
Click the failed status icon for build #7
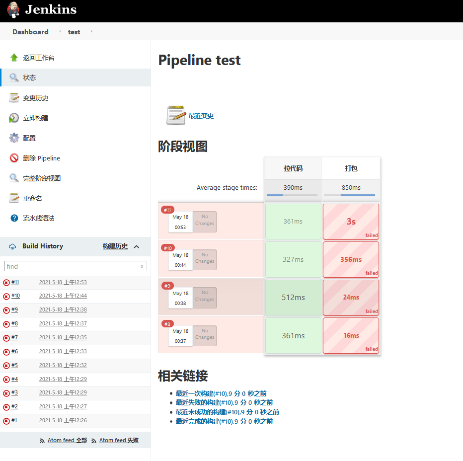(6, 338)
